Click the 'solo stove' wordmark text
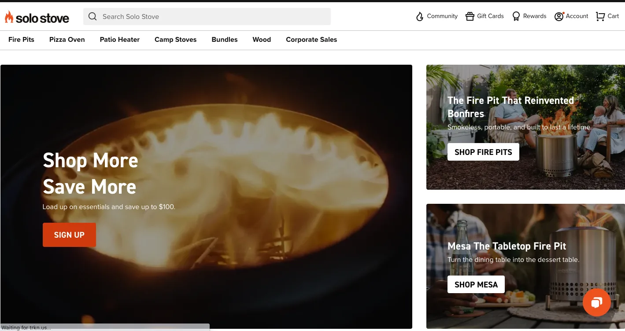 42,18
